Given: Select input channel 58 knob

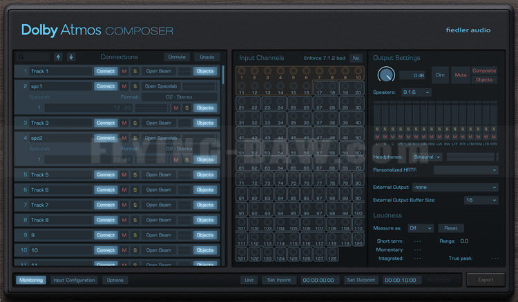Looking at the screenshot, I should tap(332, 147).
